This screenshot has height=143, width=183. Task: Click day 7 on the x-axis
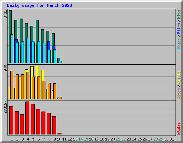(x=44, y=139)
